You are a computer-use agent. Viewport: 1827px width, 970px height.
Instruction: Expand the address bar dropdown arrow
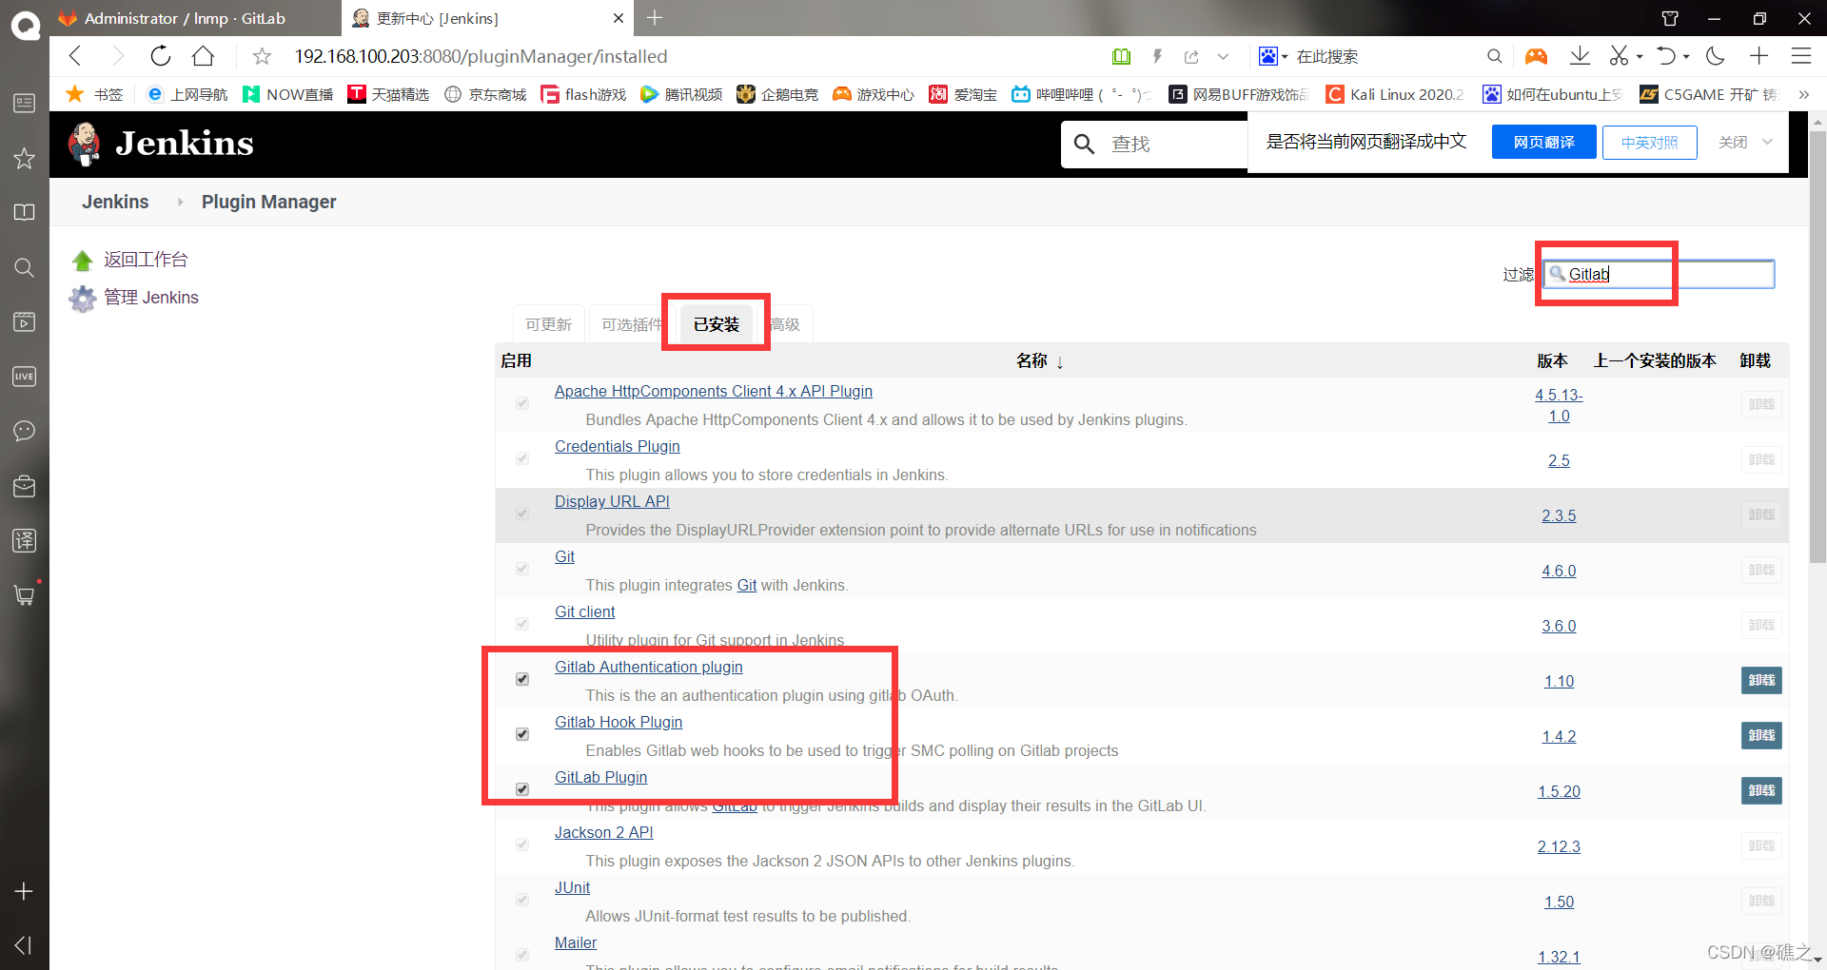1223,57
